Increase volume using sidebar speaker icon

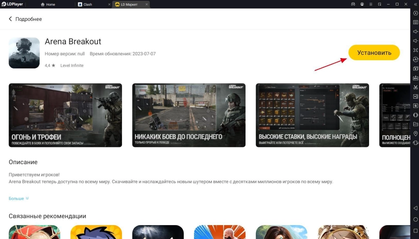tap(415, 32)
